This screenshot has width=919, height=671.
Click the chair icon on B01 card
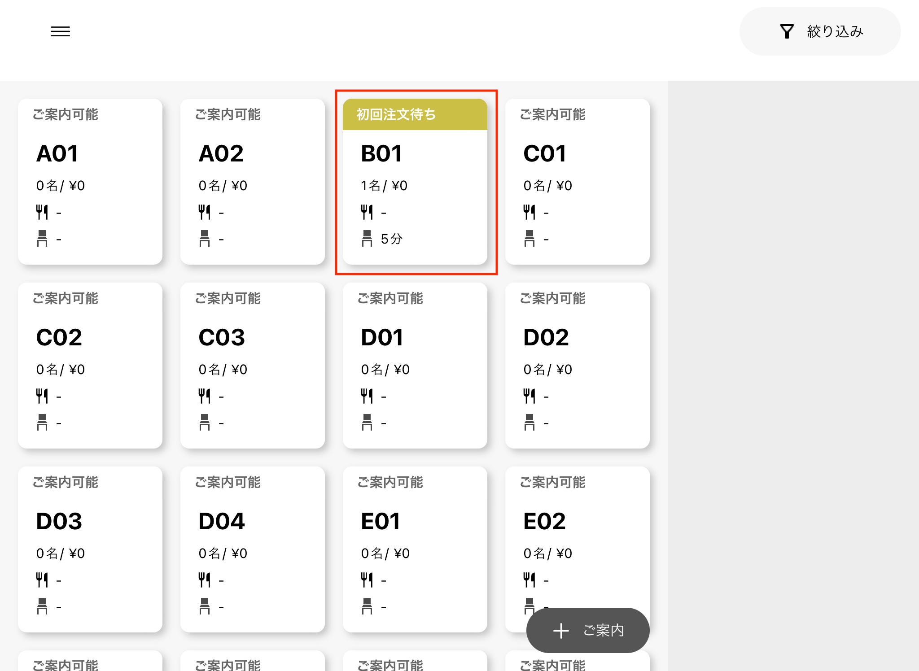pyautogui.click(x=367, y=238)
